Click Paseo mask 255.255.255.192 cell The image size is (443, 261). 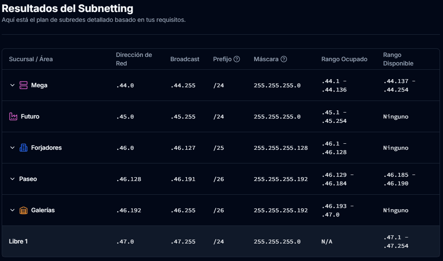point(281,179)
